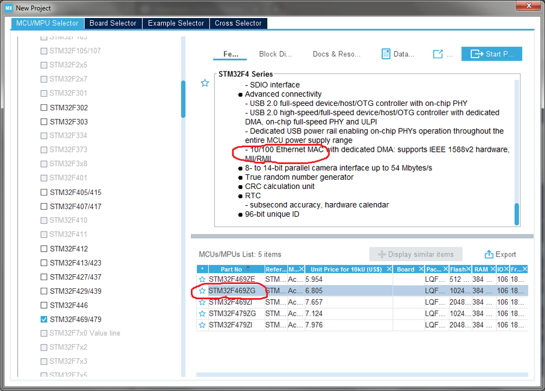
Task: Click the MCU filter list scrollbar thumb
Action: 183,99
